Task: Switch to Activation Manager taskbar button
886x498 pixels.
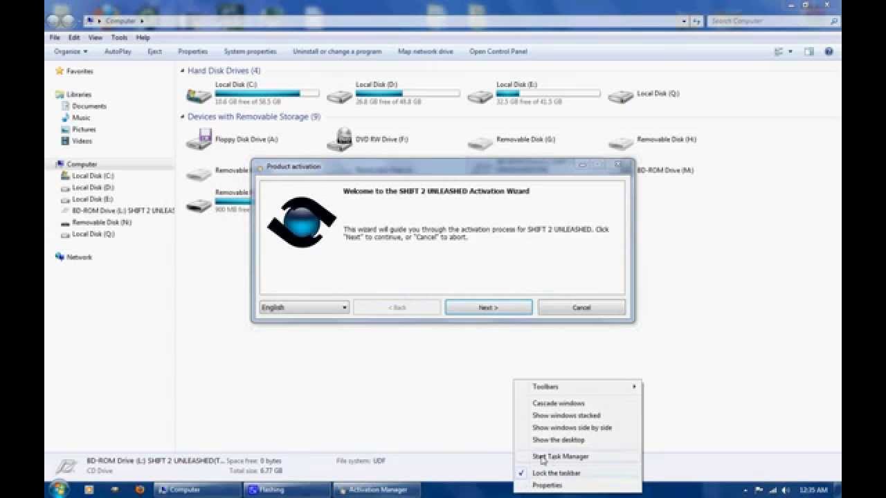Action: click(x=377, y=490)
